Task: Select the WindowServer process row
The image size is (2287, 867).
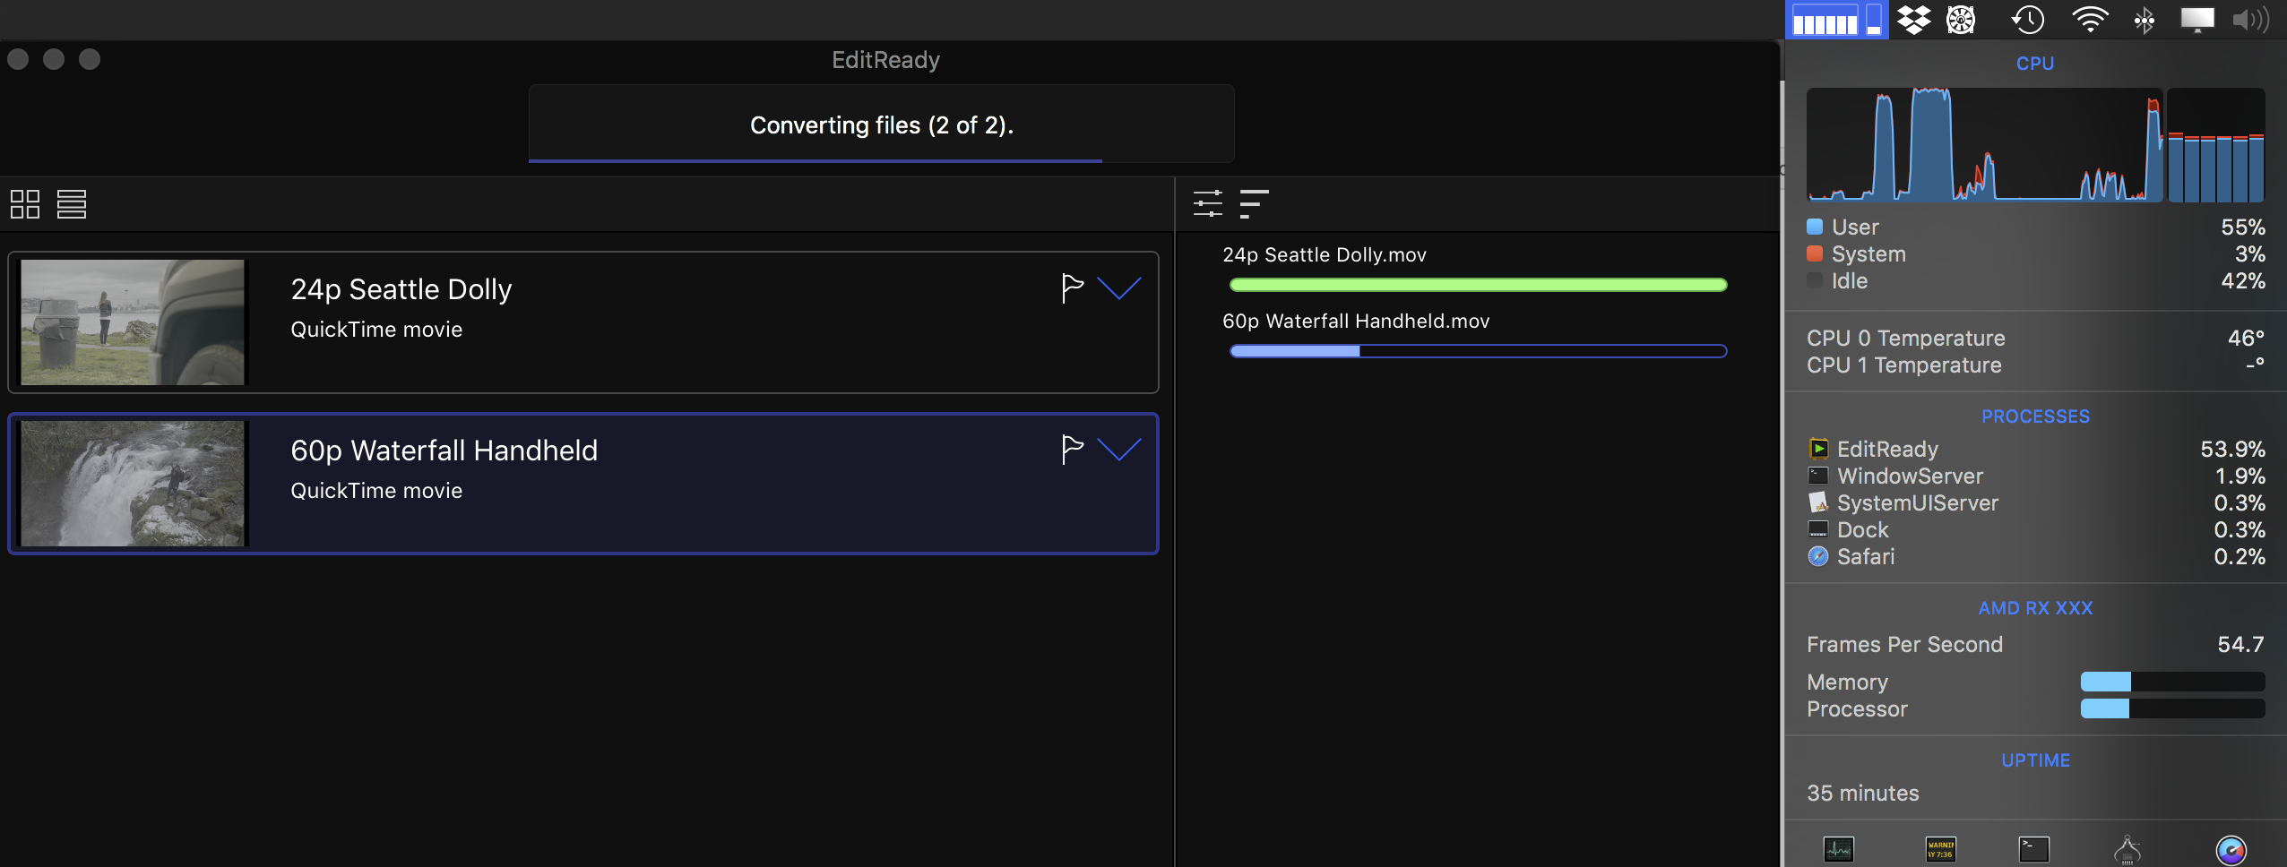Action: [2036, 476]
